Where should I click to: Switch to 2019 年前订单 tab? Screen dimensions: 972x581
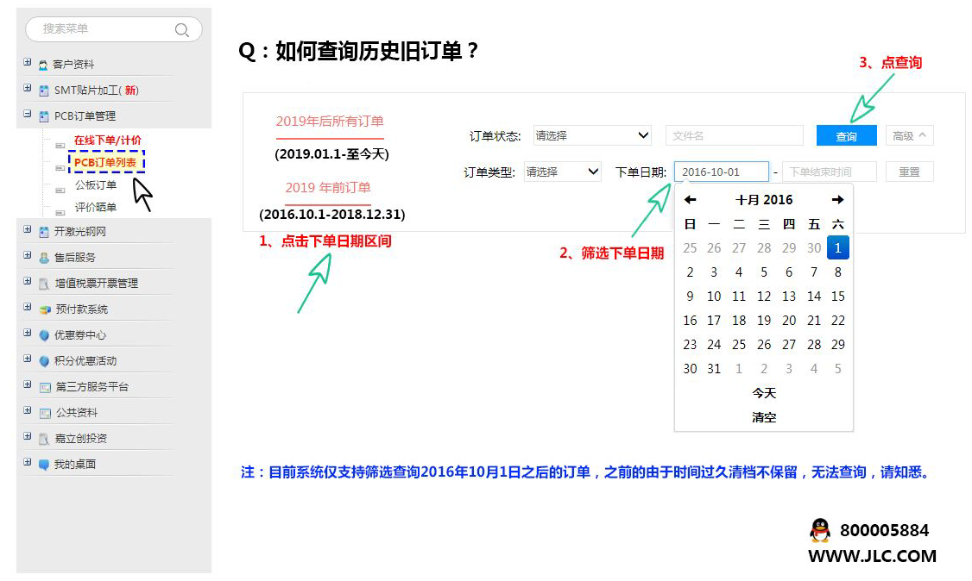pos(328,188)
